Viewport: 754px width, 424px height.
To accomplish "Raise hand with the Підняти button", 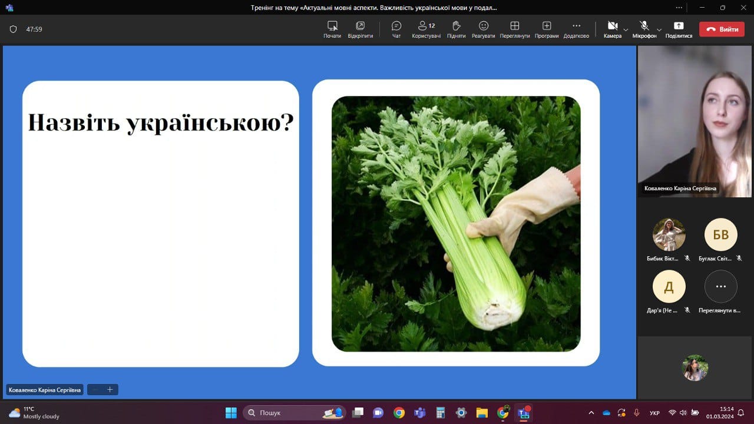I will point(456,29).
